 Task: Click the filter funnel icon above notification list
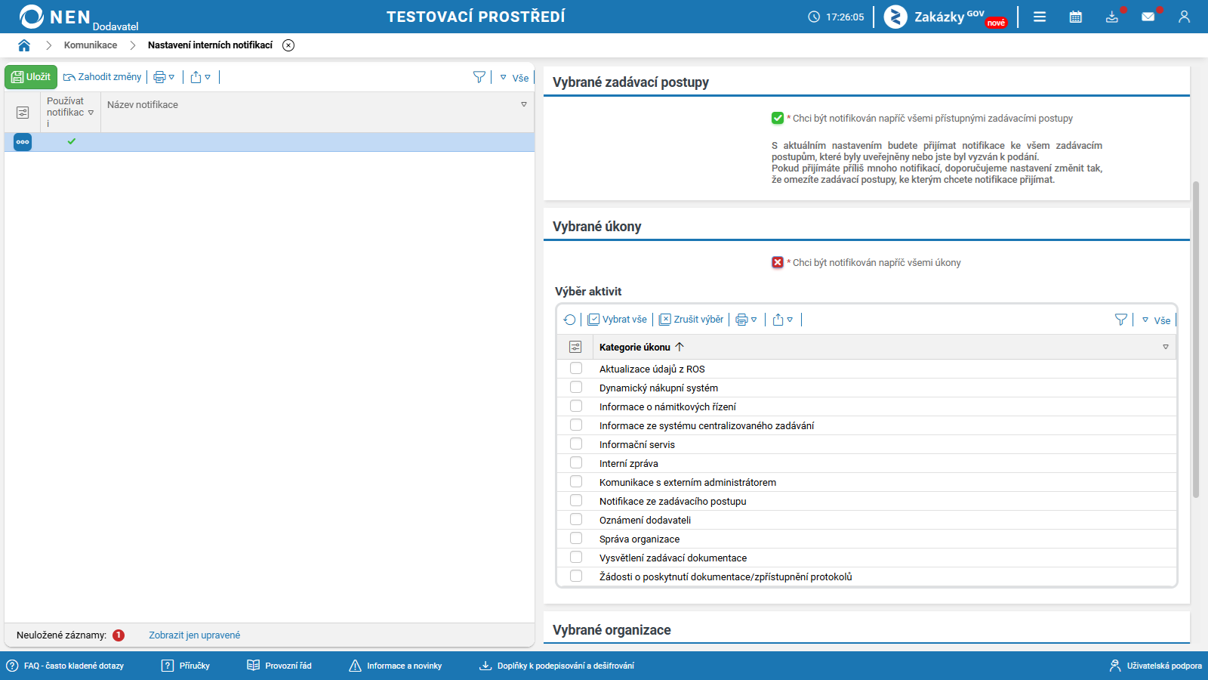[x=479, y=77]
